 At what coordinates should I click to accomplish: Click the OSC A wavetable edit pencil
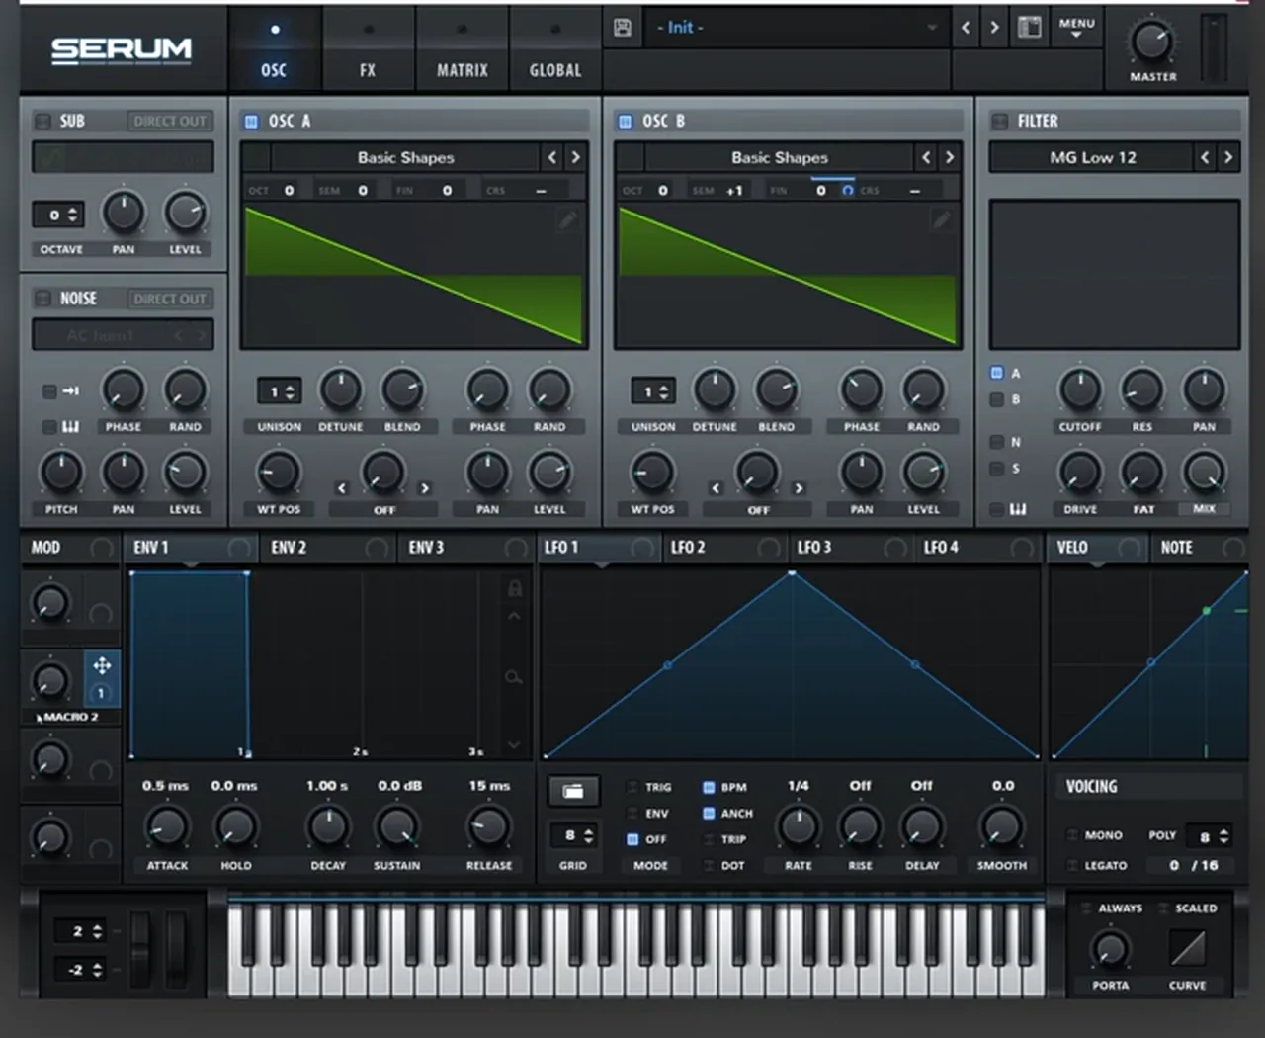coord(567,220)
